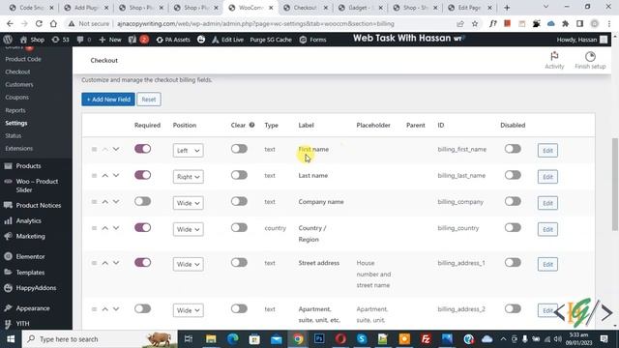The width and height of the screenshot is (619, 348).
Task: Edit the Street address field
Action: [547, 264]
